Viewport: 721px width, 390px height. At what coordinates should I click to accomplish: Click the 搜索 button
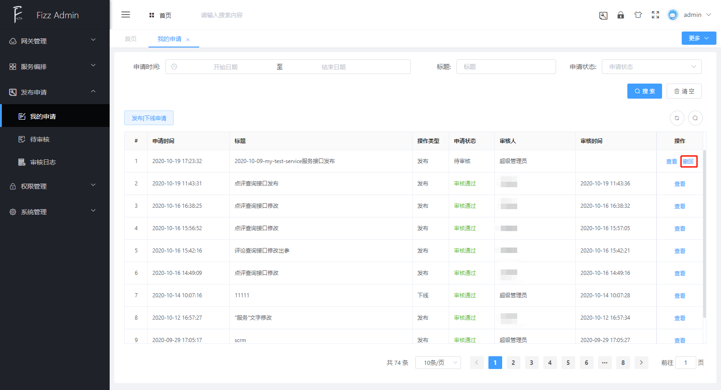(x=644, y=91)
